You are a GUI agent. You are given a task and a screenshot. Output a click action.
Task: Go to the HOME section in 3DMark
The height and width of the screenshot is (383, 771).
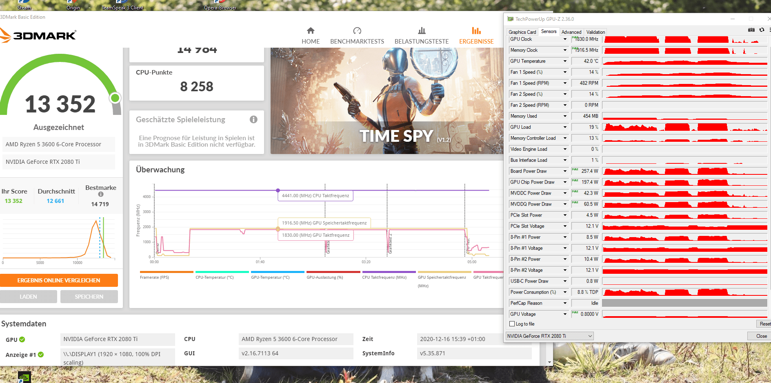point(311,36)
